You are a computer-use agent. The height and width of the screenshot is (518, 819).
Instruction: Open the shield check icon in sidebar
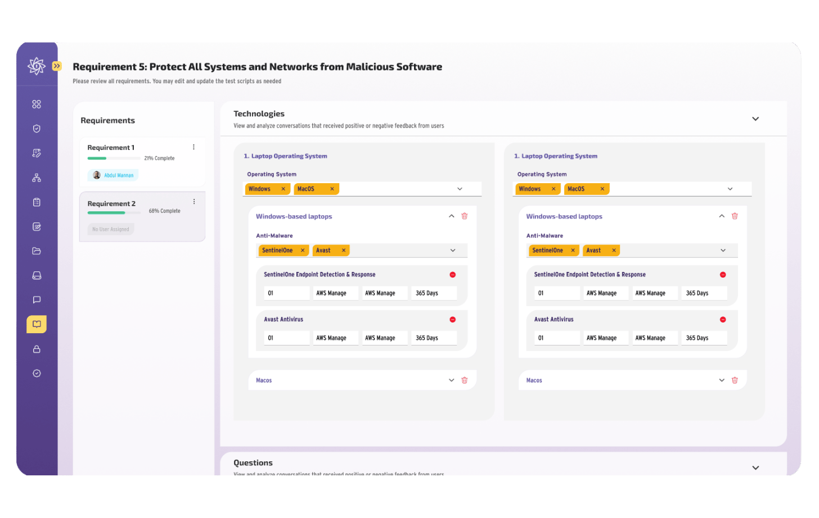point(37,129)
